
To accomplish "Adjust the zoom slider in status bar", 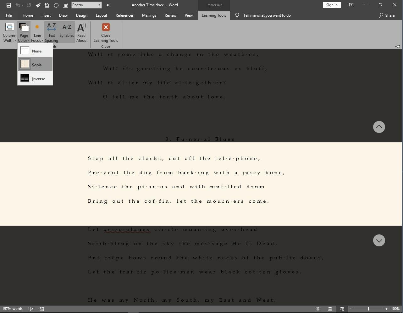I will [368, 309].
